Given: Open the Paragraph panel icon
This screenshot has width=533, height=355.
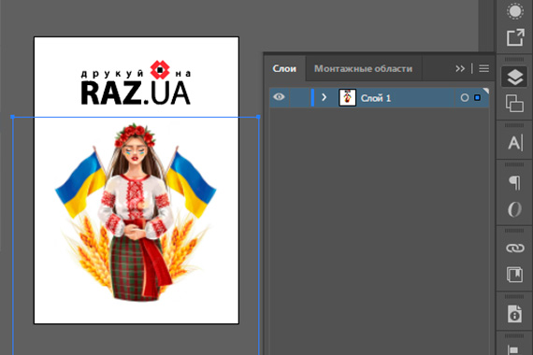Looking at the screenshot, I should [x=514, y=183].
